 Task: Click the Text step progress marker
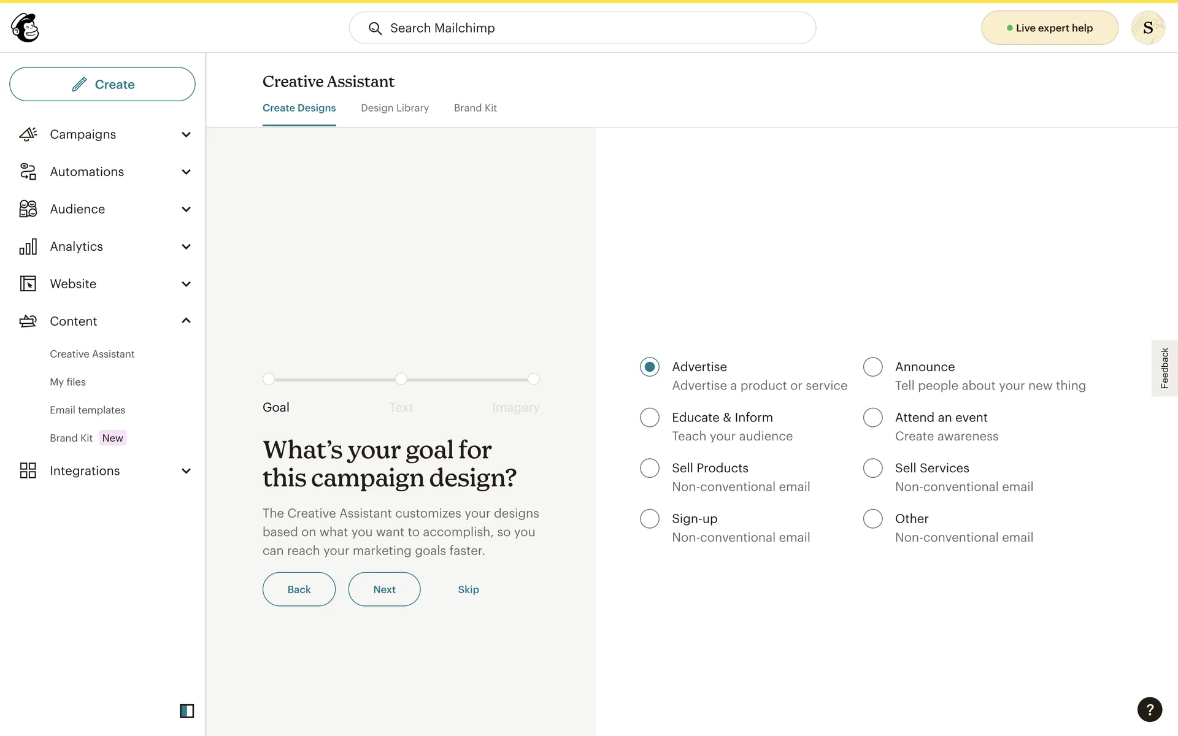point(401,379)
